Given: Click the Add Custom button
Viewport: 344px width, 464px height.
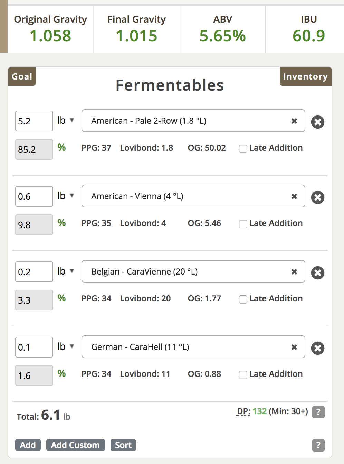Looking at the screenshot, I should coord(75,445).
